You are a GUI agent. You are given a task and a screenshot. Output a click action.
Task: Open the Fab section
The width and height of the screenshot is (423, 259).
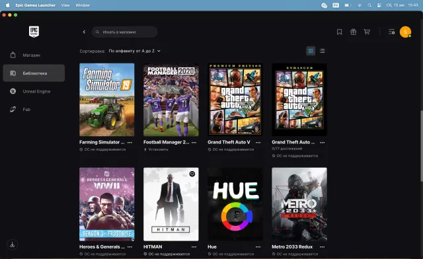34,109
